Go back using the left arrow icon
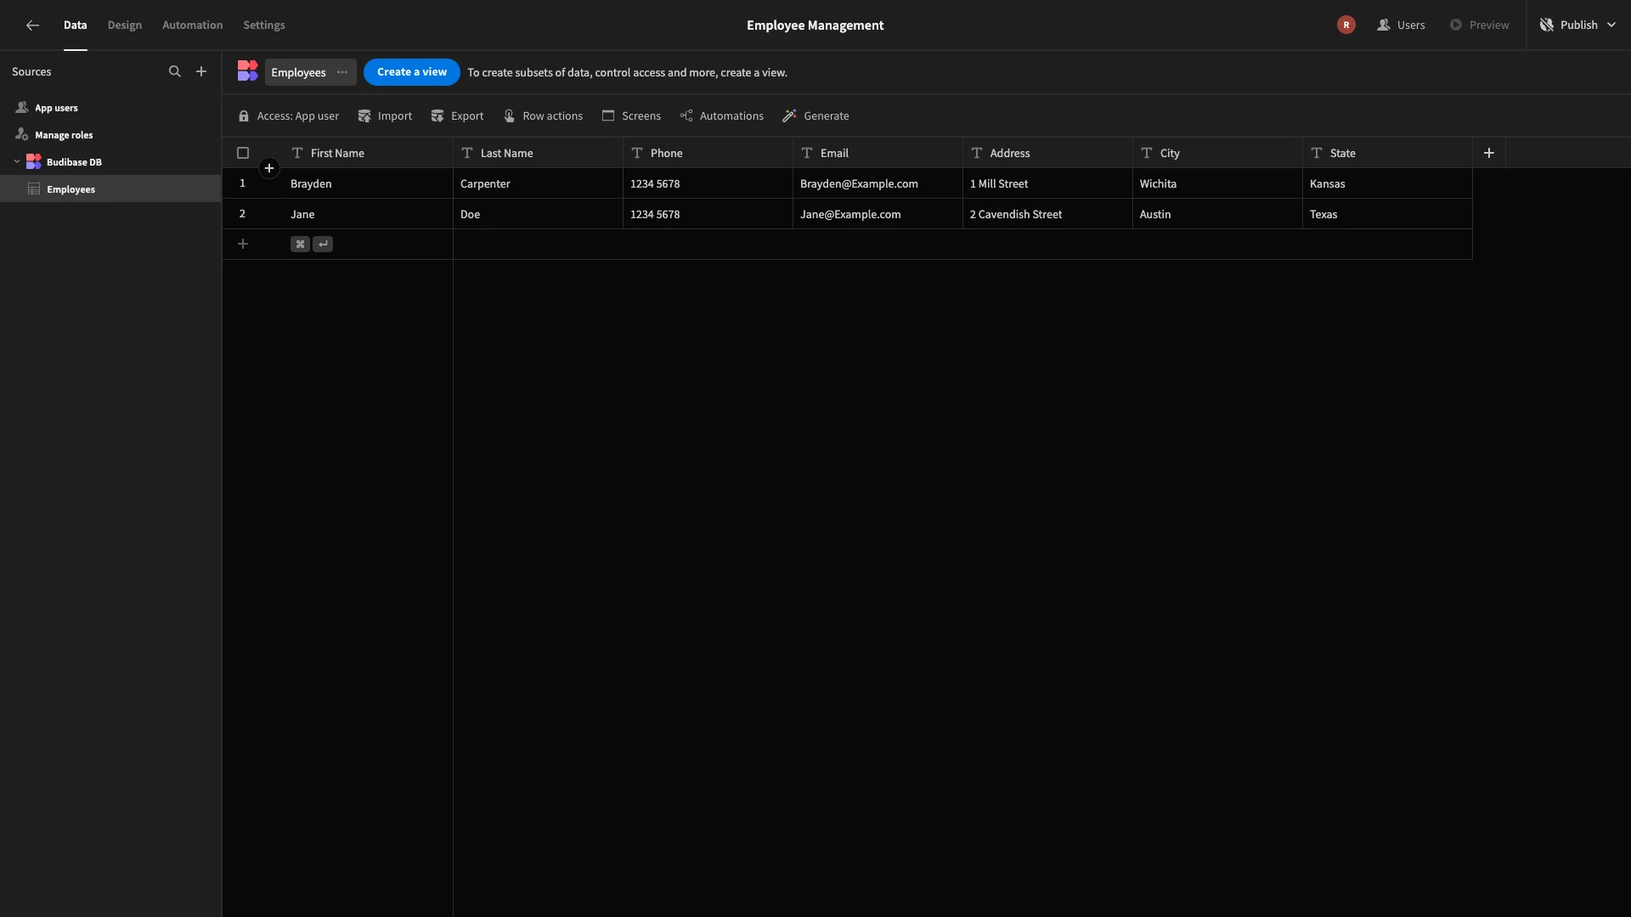The height and width of the screenshot is (917, 1631). [x=32, y=25]
